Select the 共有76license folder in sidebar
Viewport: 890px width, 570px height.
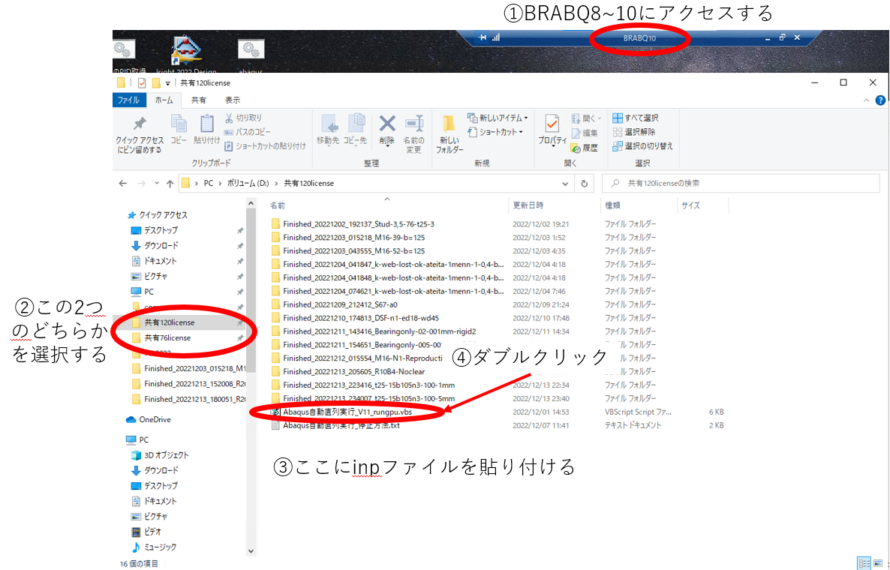[167, 337]
